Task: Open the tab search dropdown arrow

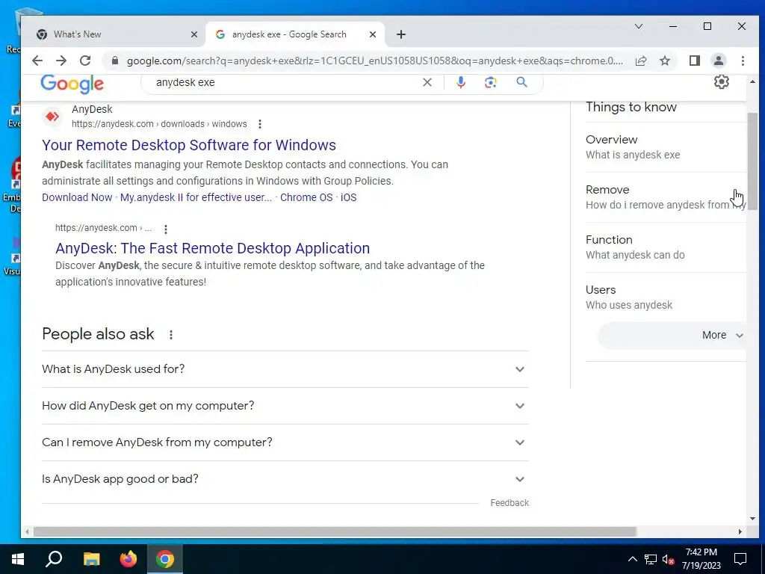Action: 639,26
